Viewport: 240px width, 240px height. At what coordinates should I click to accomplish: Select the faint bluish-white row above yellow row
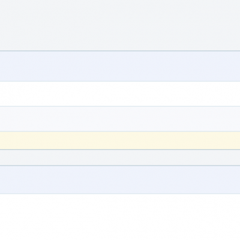[120, 119]
